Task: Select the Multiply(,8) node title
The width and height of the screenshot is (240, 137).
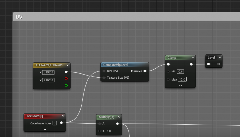Action: (107, 117)
